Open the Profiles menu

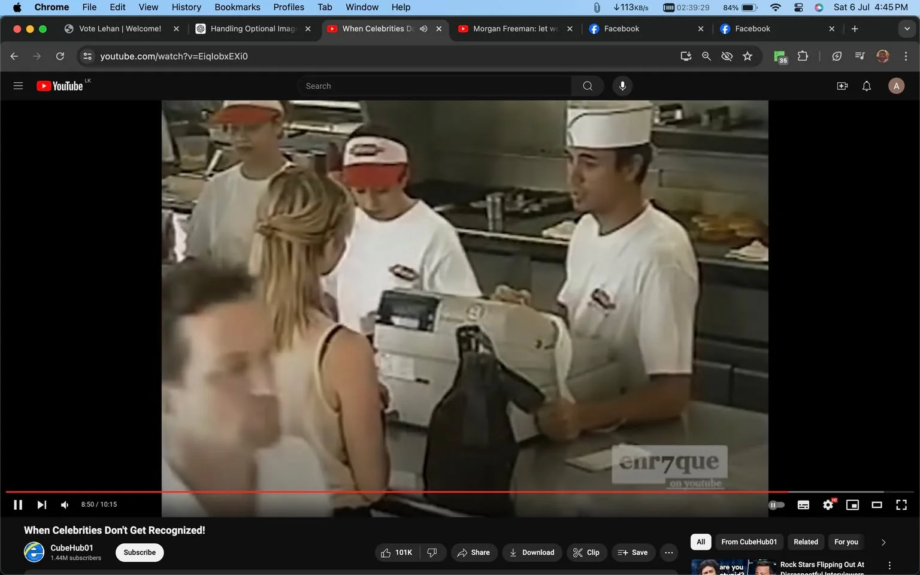point(289,7)
